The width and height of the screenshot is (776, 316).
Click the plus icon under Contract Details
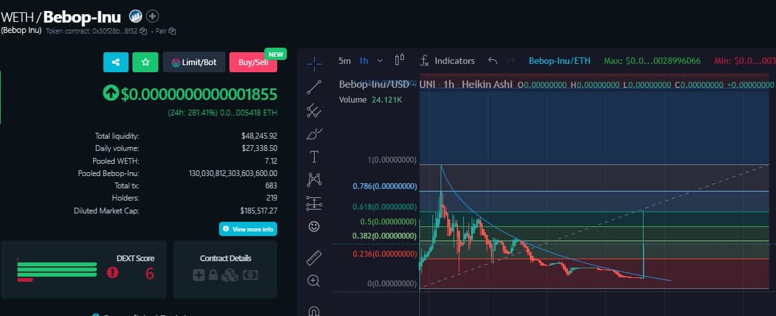tap(199, 275)
